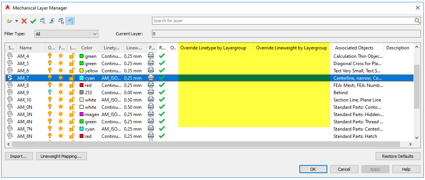Click the magenta color swatch of AM_3N

[x=82, y=115]
